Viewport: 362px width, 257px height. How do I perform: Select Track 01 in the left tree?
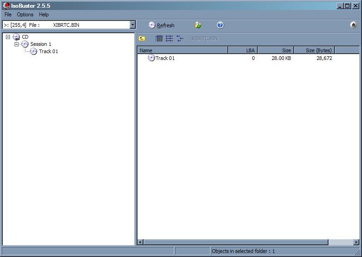click(x=49, y=51)
